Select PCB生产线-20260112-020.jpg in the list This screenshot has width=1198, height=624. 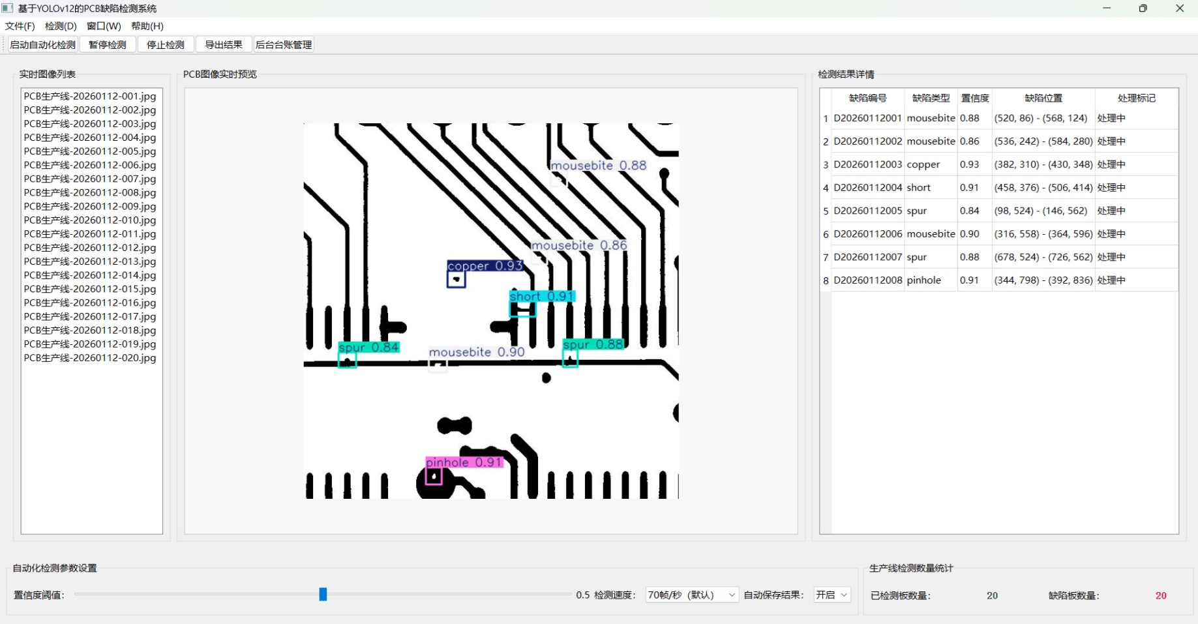90,358
